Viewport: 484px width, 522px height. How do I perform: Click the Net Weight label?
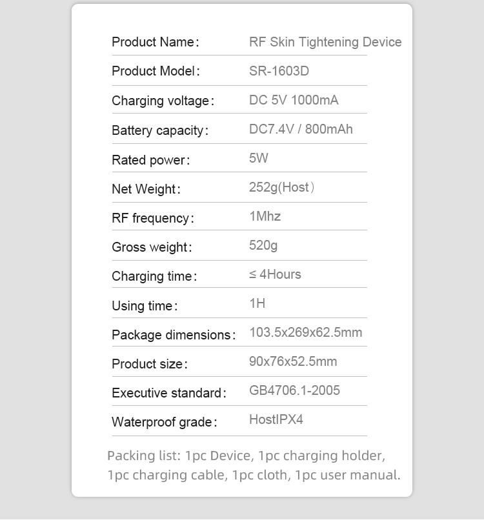(146, 189)
